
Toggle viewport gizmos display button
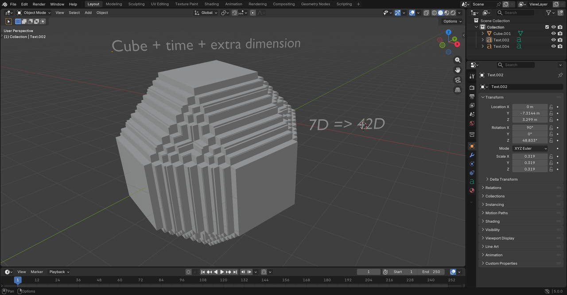click(x=399, y=13)
